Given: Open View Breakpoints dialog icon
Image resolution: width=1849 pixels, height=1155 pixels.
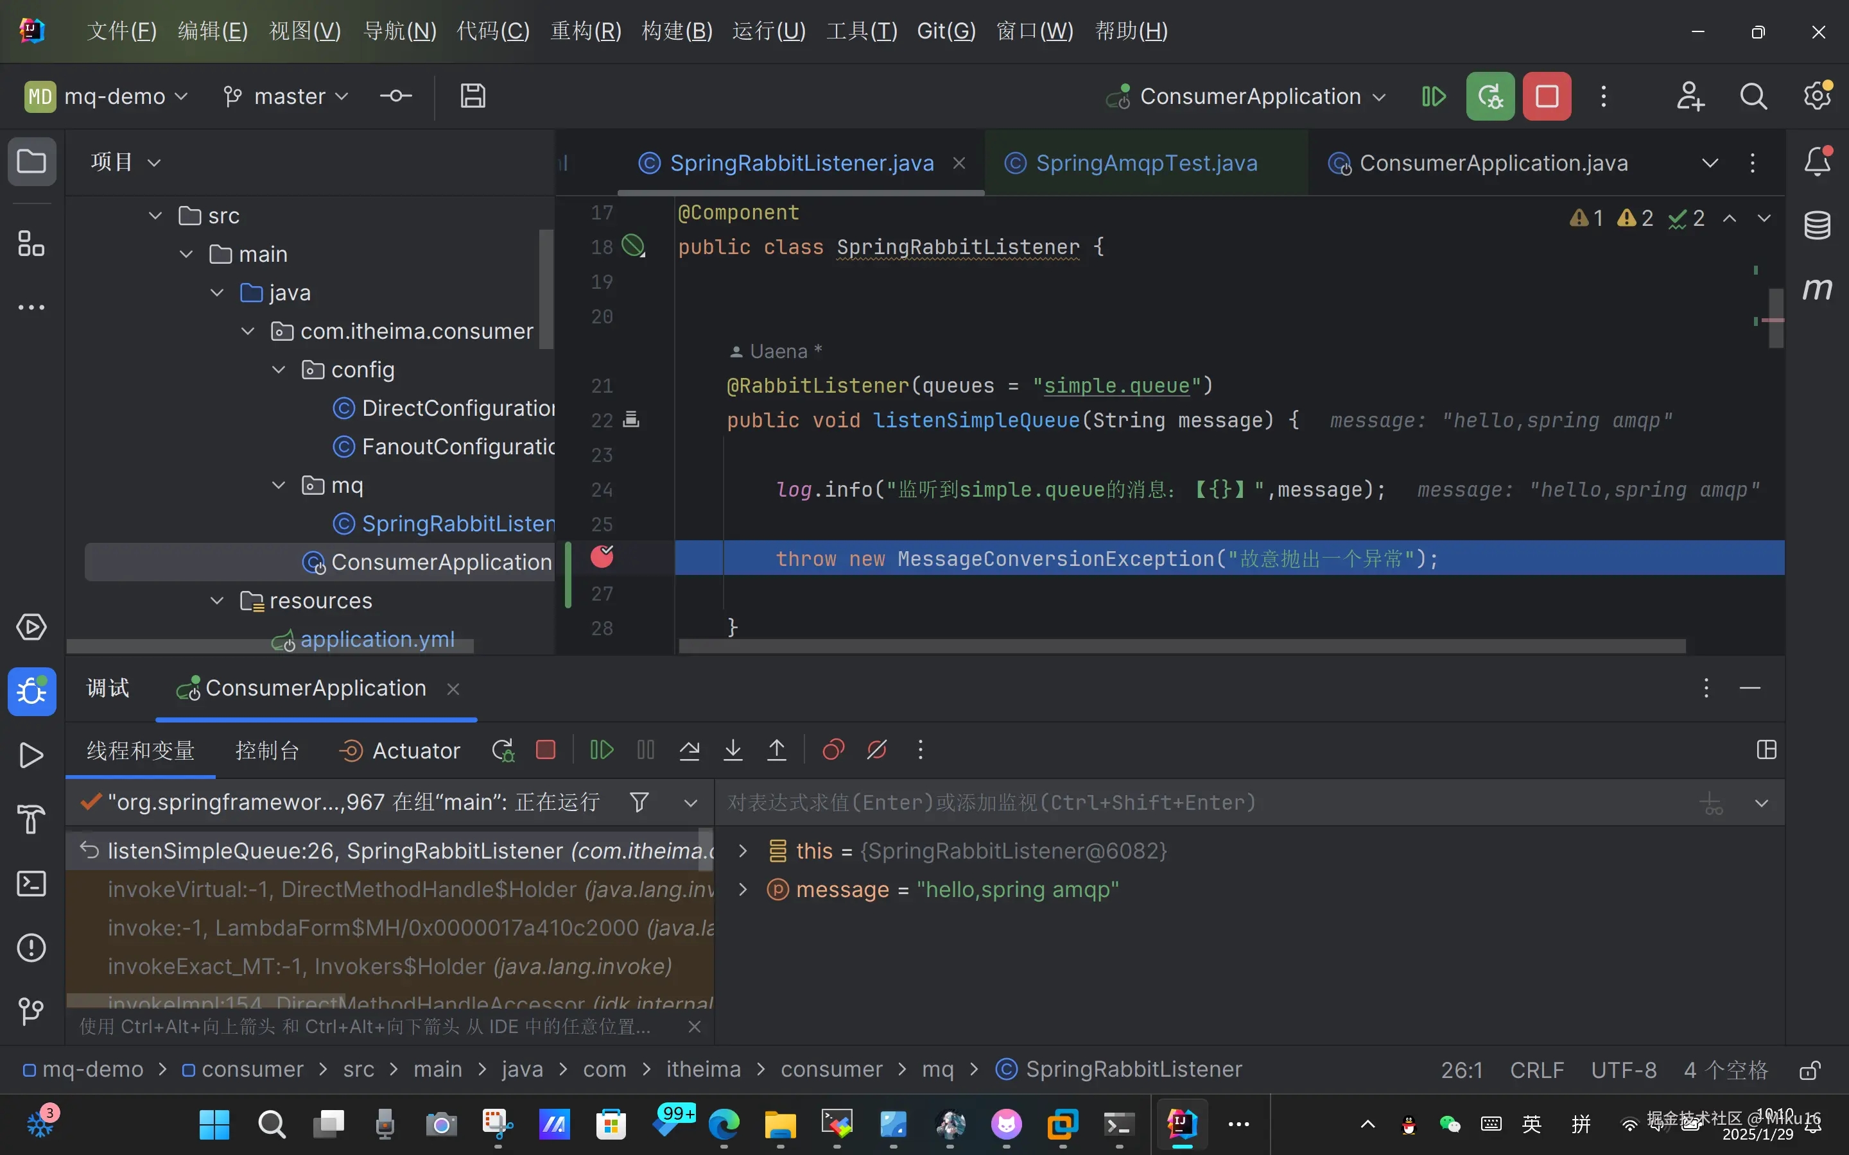Looking at the screenshot, I should 833,750.
